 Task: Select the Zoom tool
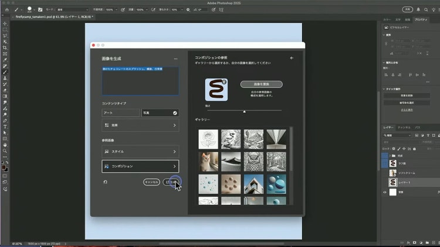[x=5, y=151]
